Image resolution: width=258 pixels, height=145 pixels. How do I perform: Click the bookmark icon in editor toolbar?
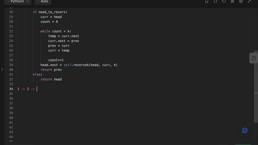(207, 2)
